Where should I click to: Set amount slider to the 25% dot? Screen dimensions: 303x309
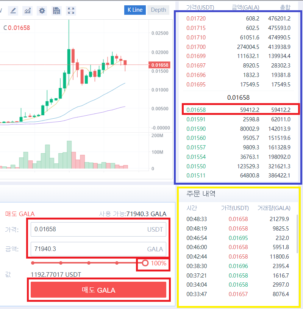coord(61,263)
